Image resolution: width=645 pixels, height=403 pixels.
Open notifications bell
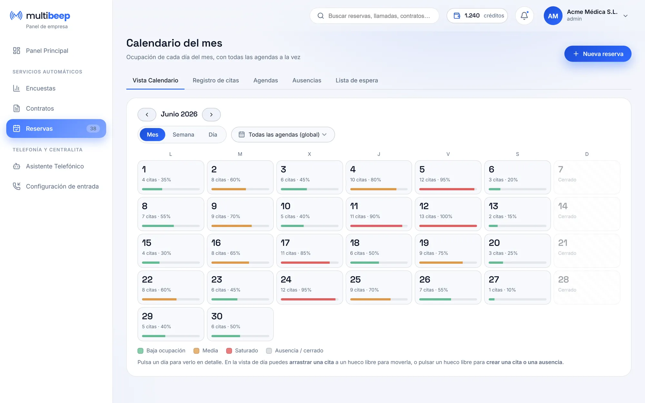click(x=524, y=16)
